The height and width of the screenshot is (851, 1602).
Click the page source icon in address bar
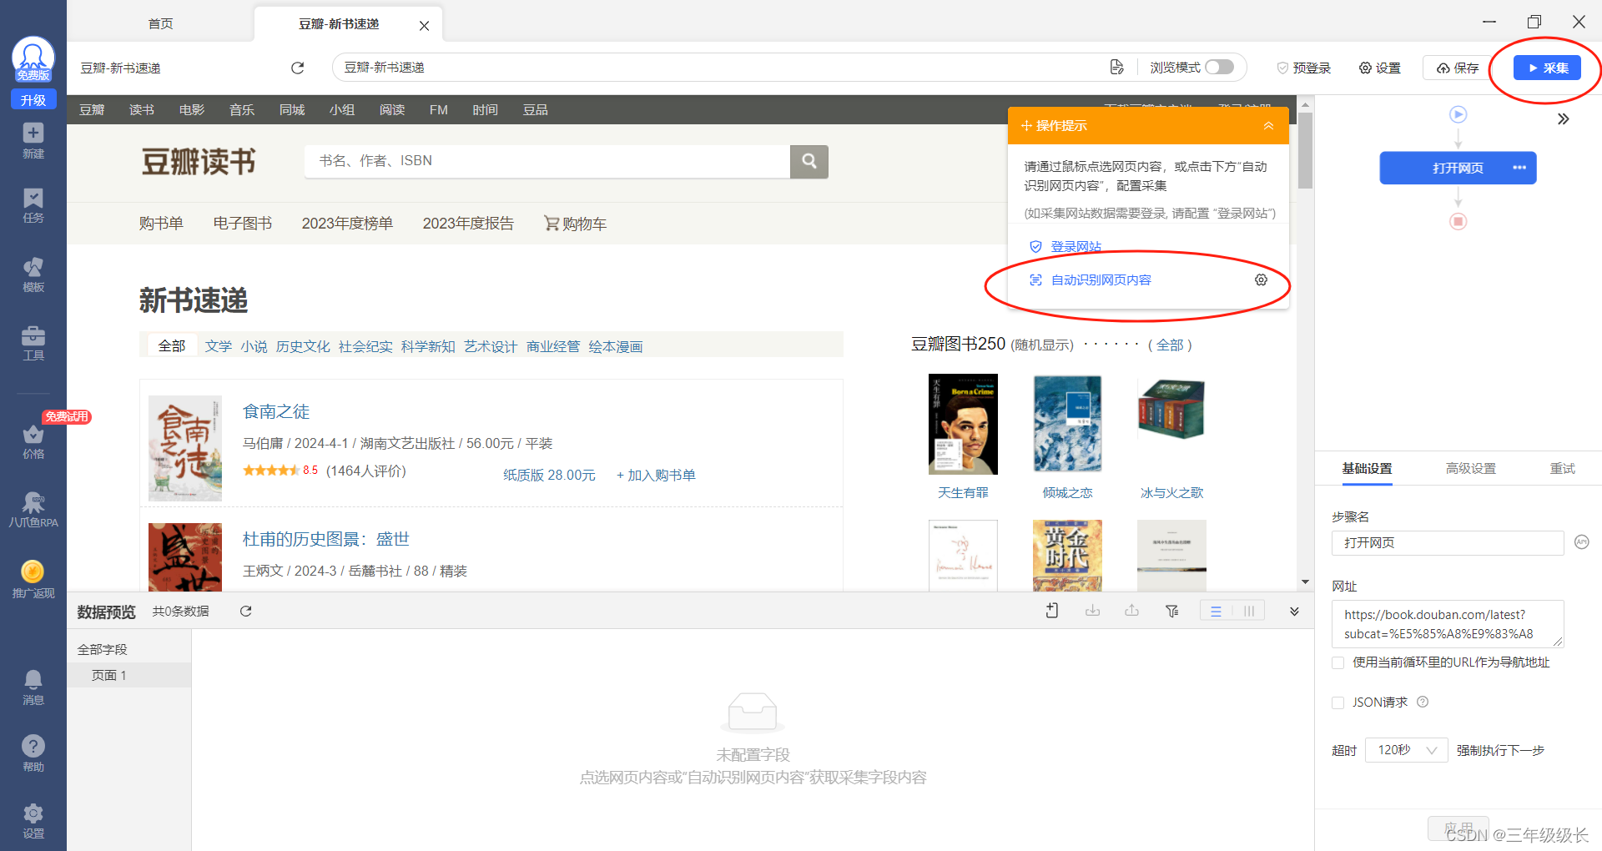tap(1117, 68)
